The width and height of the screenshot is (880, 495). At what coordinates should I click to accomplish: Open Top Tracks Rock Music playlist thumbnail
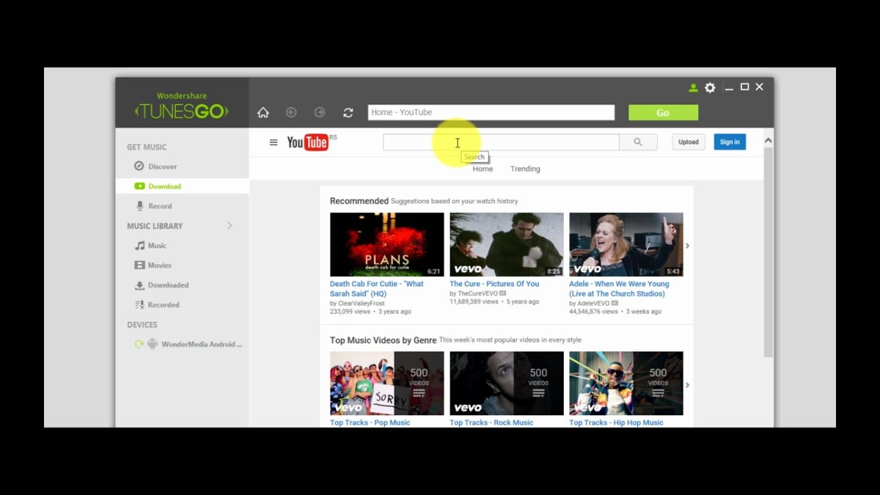tap(507, 384)
